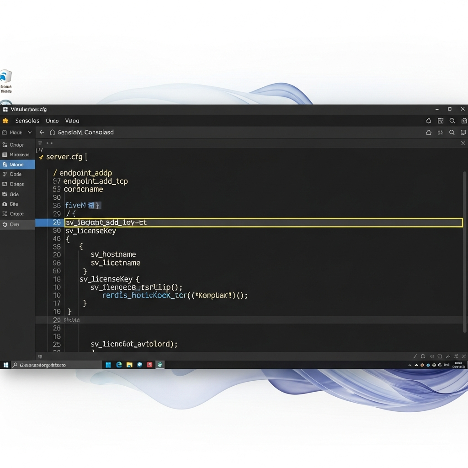468x468 pixels.
Task: Open the Dndo menu
Action: [52, 121]
